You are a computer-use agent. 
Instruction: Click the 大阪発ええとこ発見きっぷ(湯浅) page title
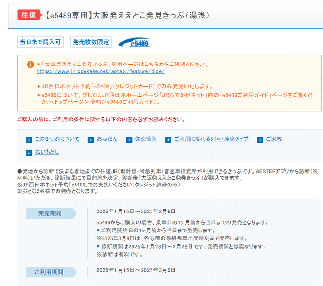127,16
